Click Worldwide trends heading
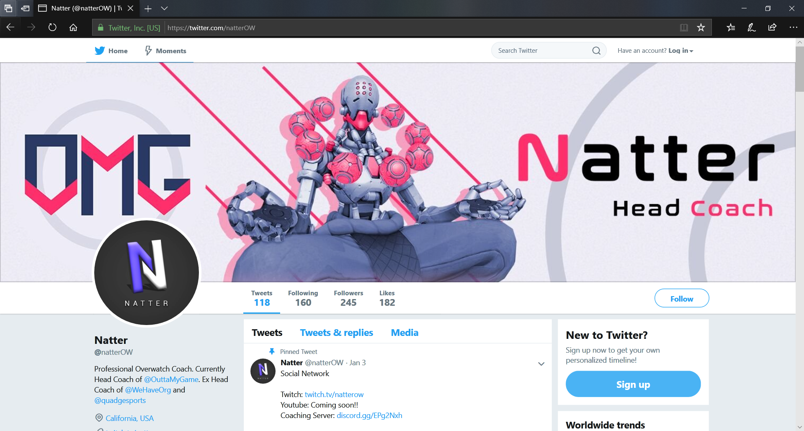This screenshot has width=804, height=431. coord(605,425)
